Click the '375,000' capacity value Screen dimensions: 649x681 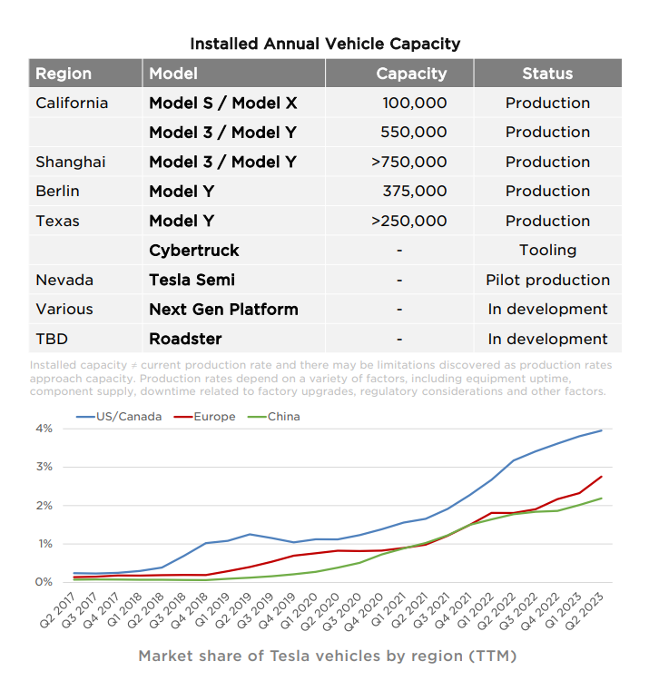[415, 191]
